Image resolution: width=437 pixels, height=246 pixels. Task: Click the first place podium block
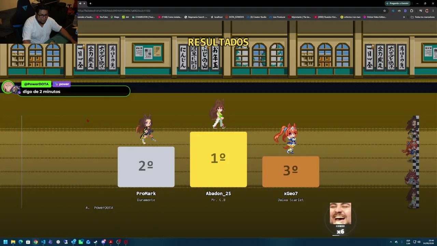[218, 159]
